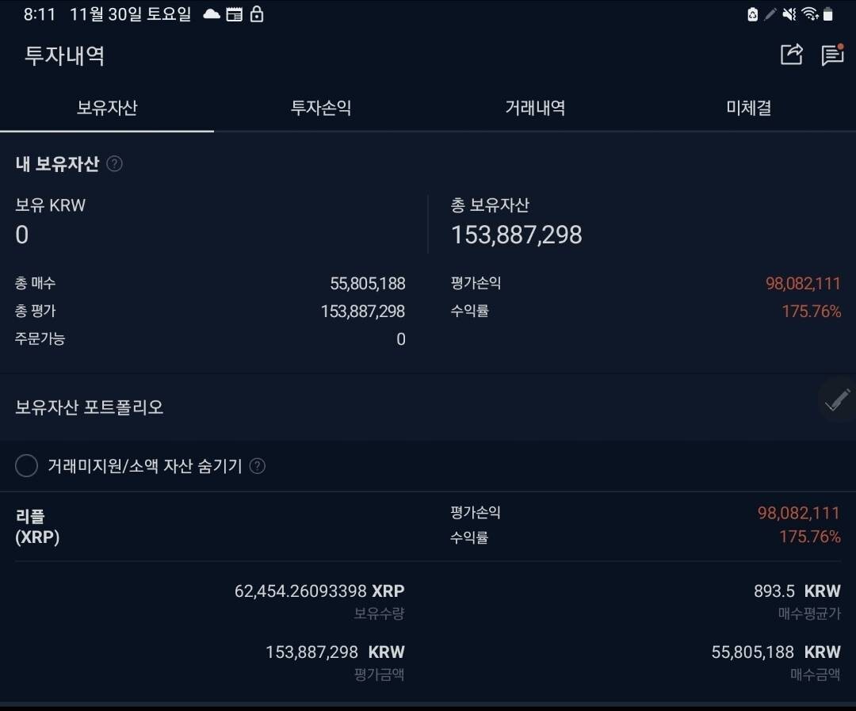Switch to the 투자손익 tab
The image size is (856, 711).
[x=321, y=109]
